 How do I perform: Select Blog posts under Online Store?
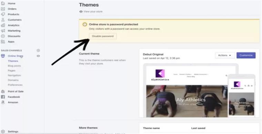pyautogui.click(x=14, y=66)
